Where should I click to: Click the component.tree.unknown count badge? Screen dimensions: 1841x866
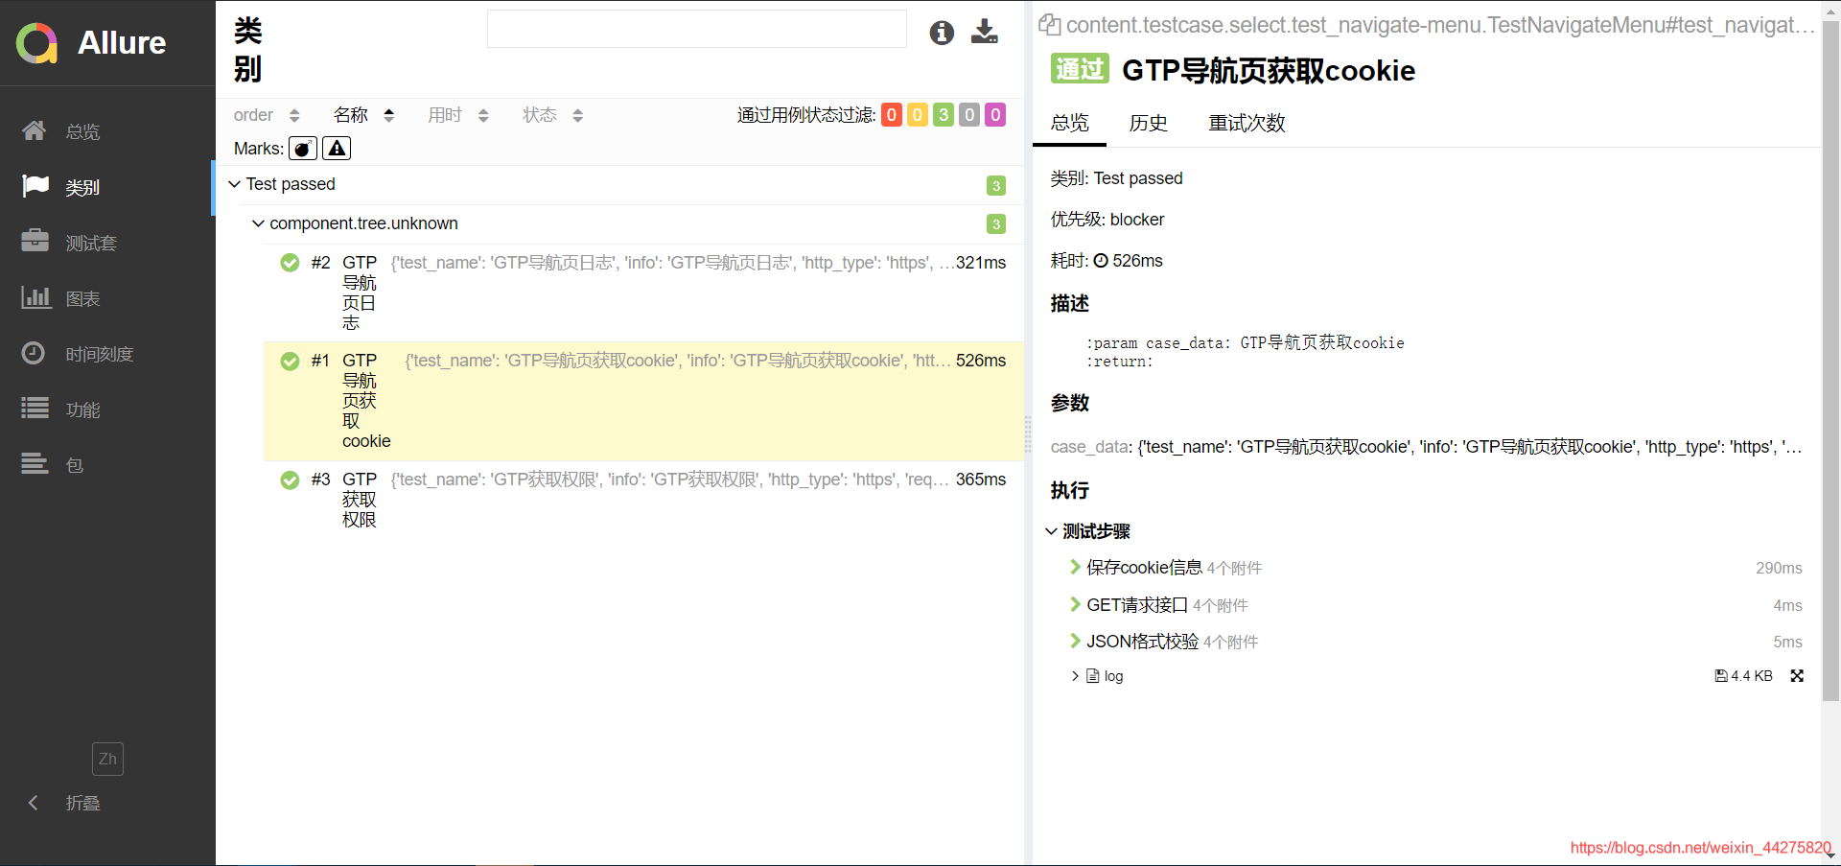coord(996,224)
